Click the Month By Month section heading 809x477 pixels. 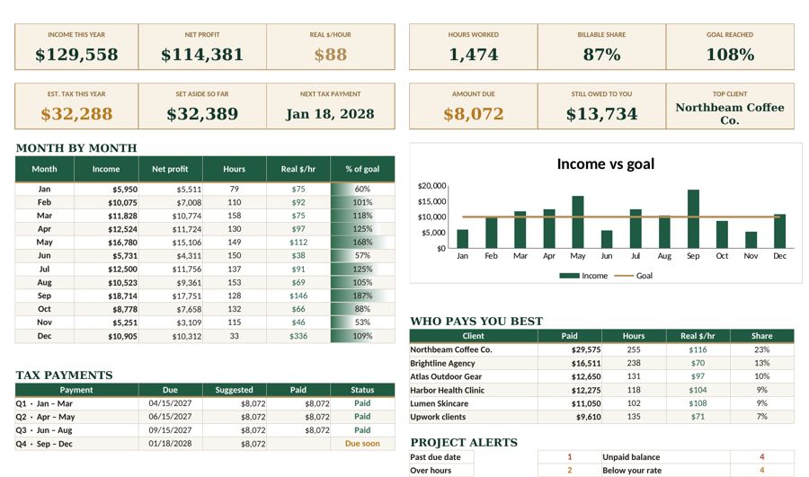pyautogui.click(x=76, y=148)
